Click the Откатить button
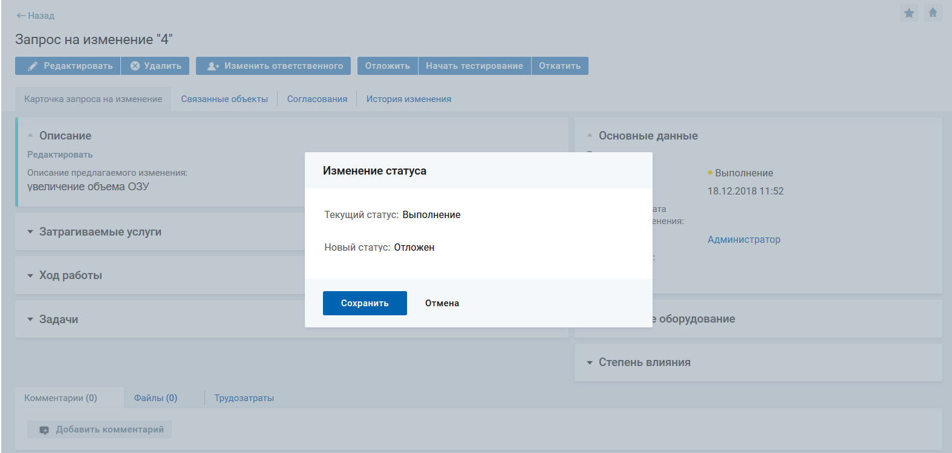The width and height of the screenshot is (952, 453). tap(560, 66)
